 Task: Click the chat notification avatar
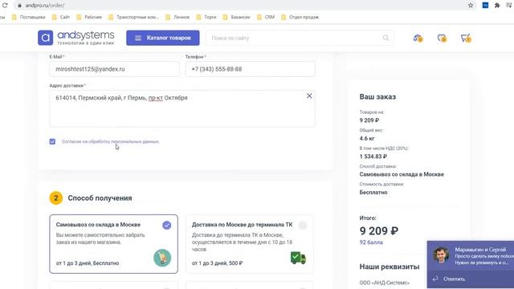(x=441, y=255)
